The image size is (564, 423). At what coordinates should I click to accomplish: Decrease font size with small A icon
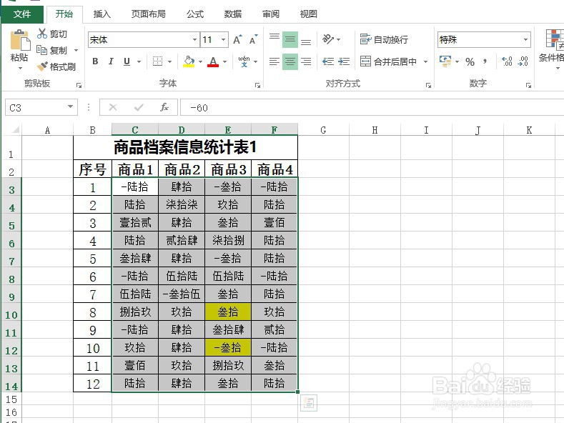click(253, 39)
